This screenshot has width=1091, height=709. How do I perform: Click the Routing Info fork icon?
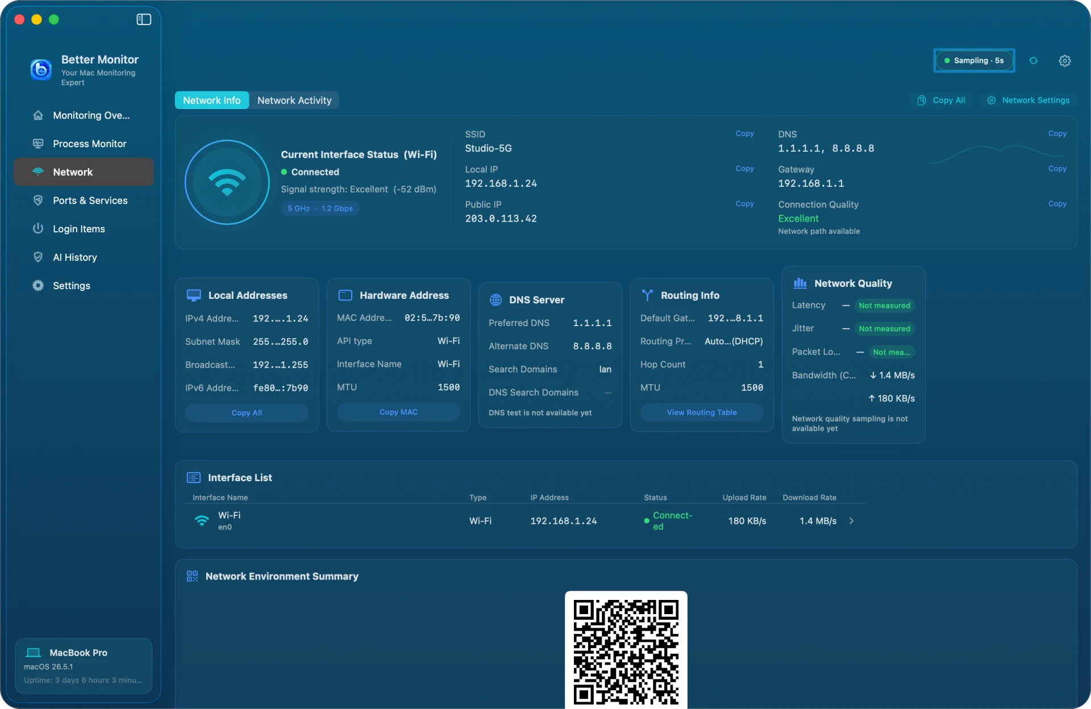coord(647,295)
